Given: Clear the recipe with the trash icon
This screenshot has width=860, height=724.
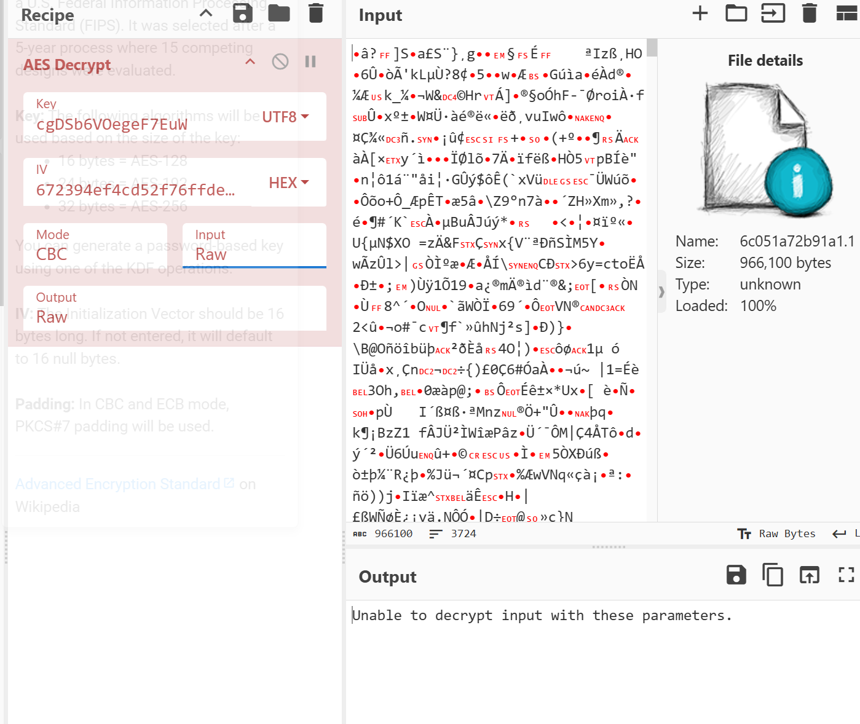Looking at the screenshot, I should 316,13.
